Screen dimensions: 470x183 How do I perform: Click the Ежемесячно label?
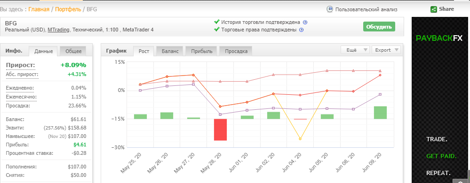tap(21, 97)
